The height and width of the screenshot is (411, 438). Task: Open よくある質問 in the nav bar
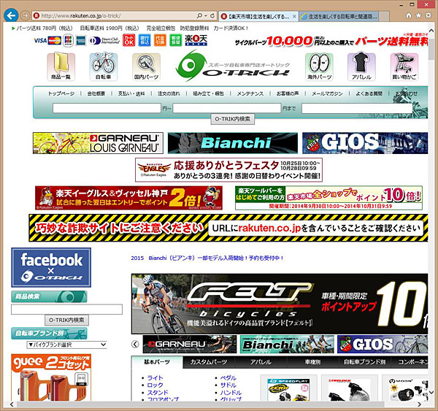click(369, 93)
